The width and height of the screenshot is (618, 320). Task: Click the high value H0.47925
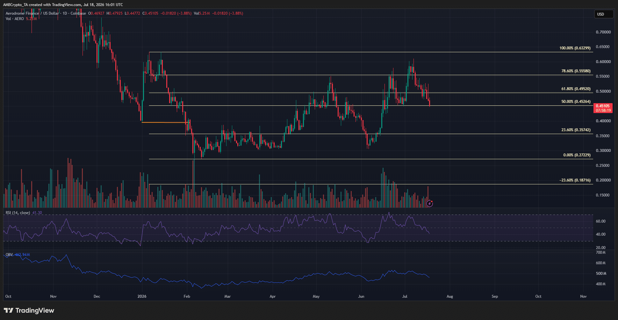pyautogui.click(x=114, y=13)
